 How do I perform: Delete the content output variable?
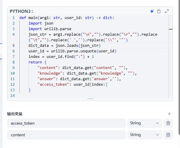pos(168,135)
